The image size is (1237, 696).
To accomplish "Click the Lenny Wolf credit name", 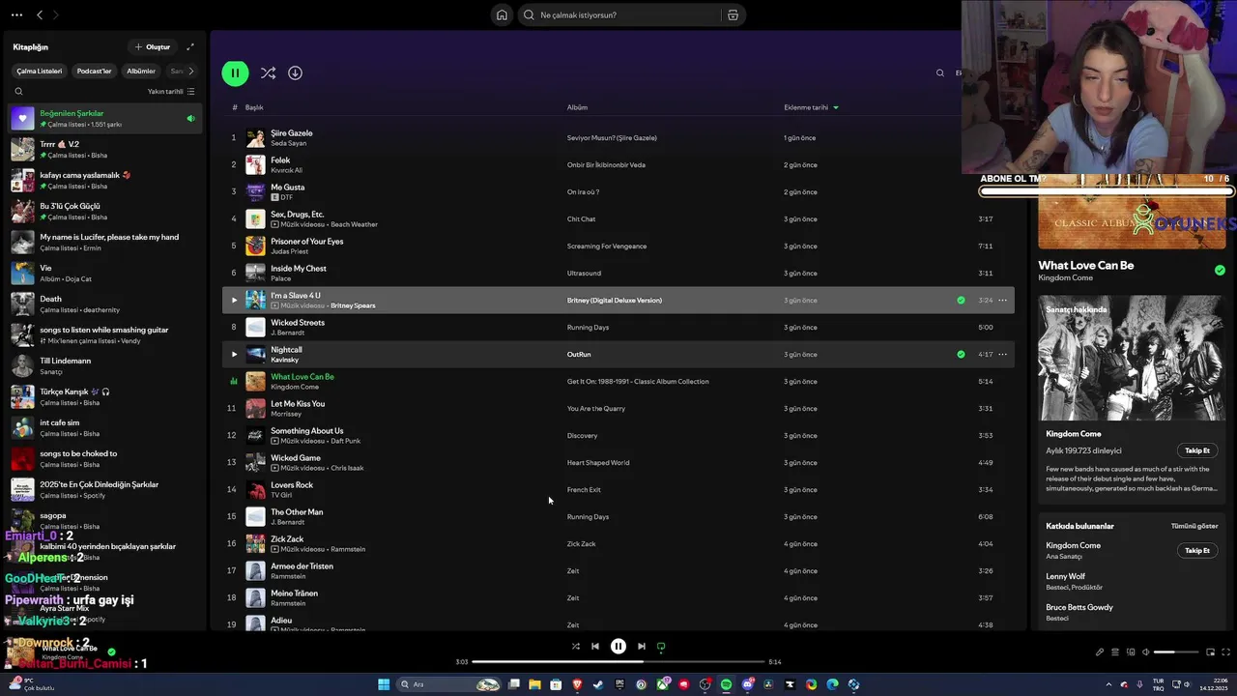I will coord(1066,576).
